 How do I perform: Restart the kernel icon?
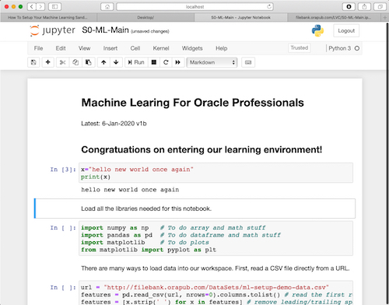166,62
